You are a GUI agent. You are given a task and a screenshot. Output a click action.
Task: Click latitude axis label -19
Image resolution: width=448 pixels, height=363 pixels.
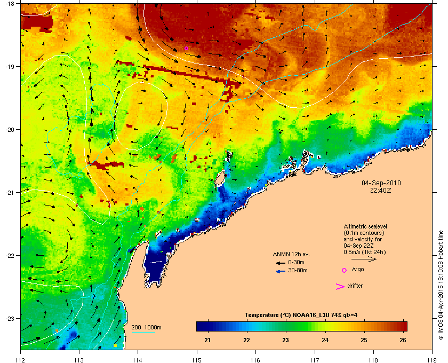tap(10, 67)
